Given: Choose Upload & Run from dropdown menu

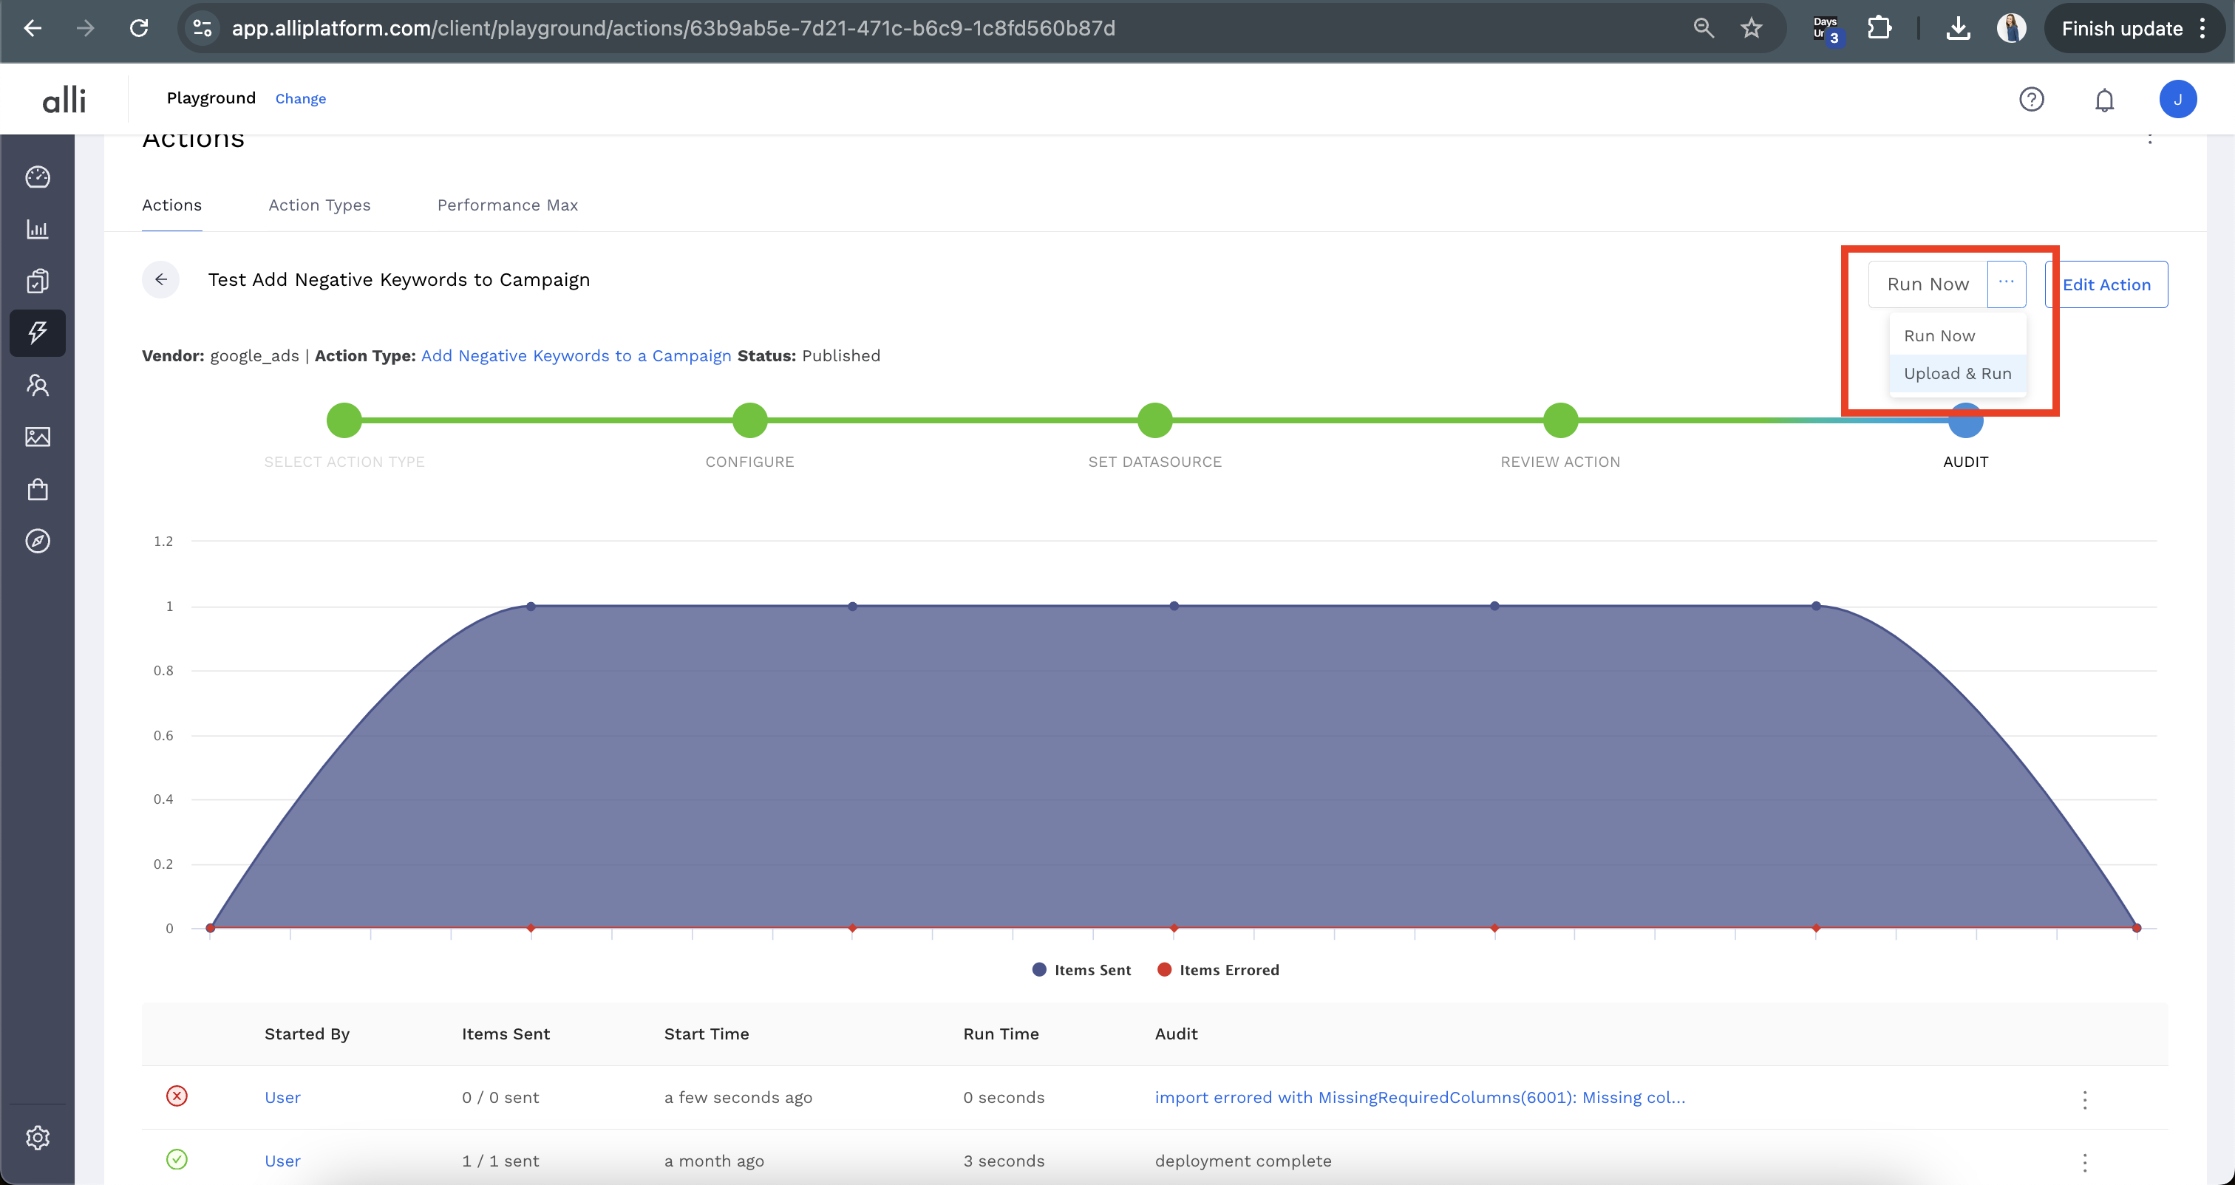Looking at the screenshot, I should 1956,373.
